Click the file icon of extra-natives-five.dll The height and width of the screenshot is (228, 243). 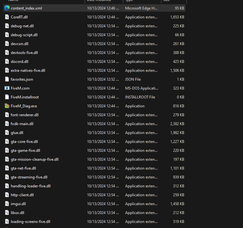point(7,70)
